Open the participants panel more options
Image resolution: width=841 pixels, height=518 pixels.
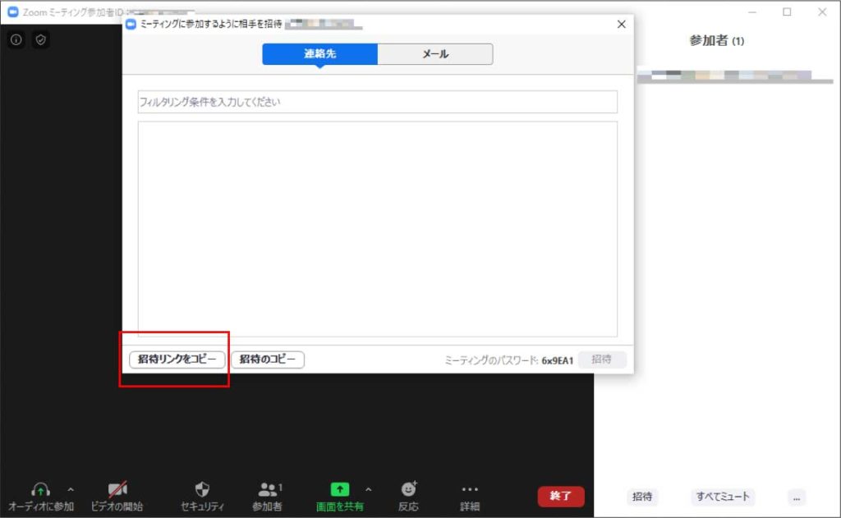795,497
